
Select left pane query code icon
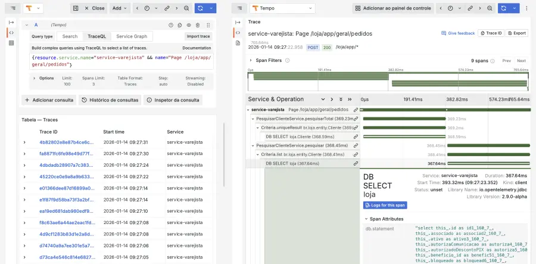(x=11, y=33)
